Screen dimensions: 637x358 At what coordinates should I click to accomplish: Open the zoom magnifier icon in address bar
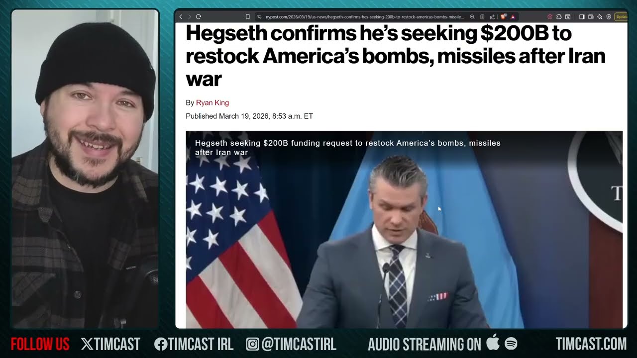(472, 17)
